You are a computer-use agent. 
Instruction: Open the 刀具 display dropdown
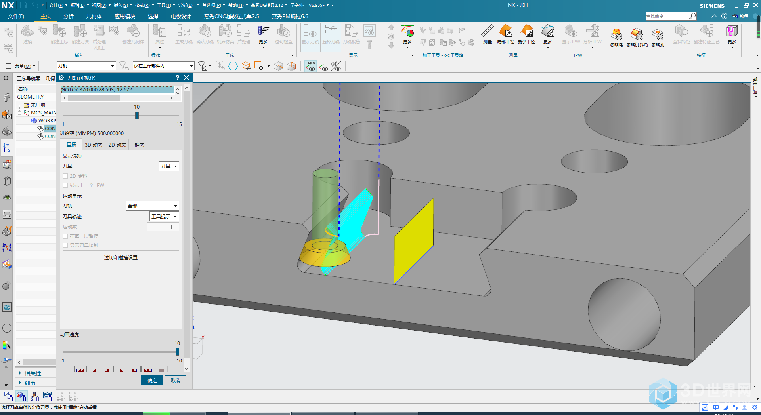pyautogui.click(x=169, y=166)
